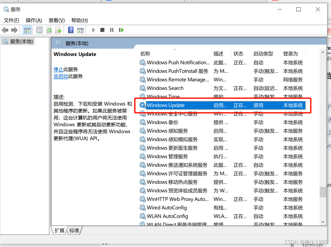Open the 文件(F) menu
Image resolution: width=331 pixels, height=247 pixels.
12,20
